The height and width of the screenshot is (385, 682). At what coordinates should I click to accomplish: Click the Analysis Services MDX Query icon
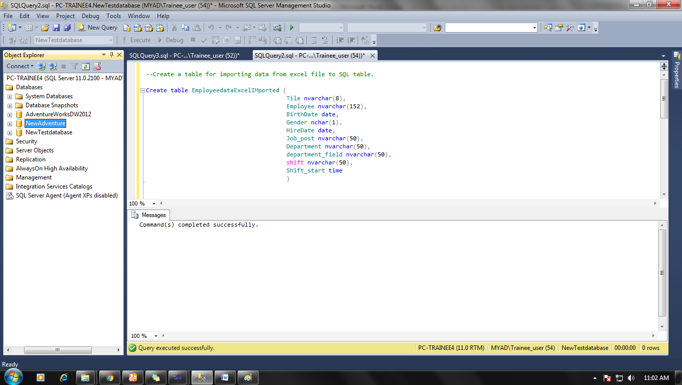coord(137,28)
